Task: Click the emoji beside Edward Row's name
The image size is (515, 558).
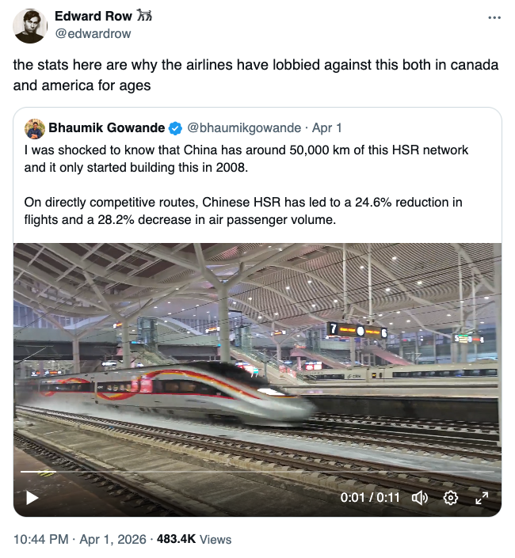Action: tap(144, 17)
